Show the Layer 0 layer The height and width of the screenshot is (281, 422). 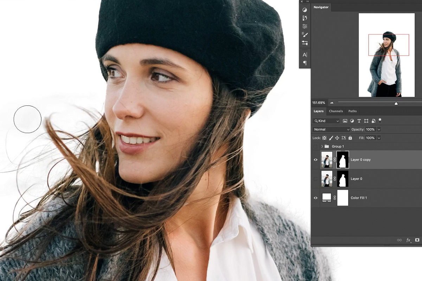(315, 178)
